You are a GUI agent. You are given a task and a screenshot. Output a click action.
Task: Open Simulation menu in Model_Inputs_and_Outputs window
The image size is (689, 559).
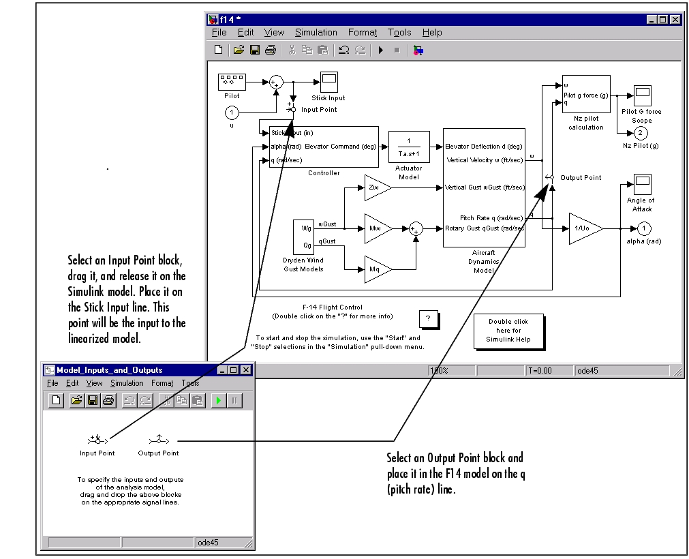127,383
